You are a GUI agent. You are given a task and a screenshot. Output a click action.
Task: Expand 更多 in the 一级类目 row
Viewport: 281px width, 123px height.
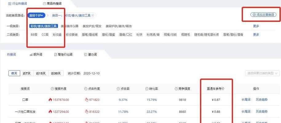(x=256, y=26)
